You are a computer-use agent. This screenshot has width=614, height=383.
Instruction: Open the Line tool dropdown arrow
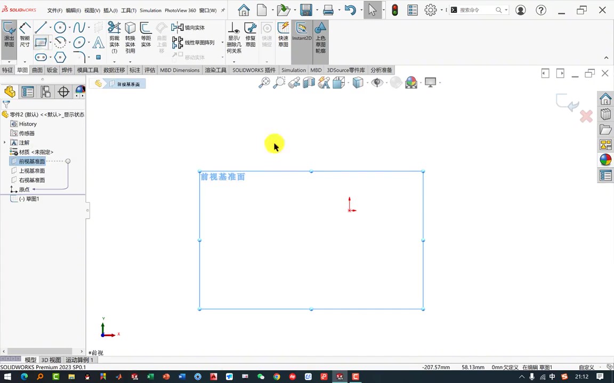(50, 27)
